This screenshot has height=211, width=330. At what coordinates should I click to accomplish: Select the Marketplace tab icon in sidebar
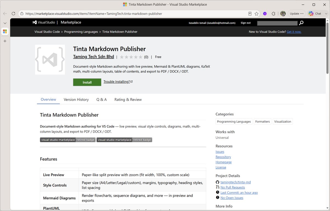(5, 32)
